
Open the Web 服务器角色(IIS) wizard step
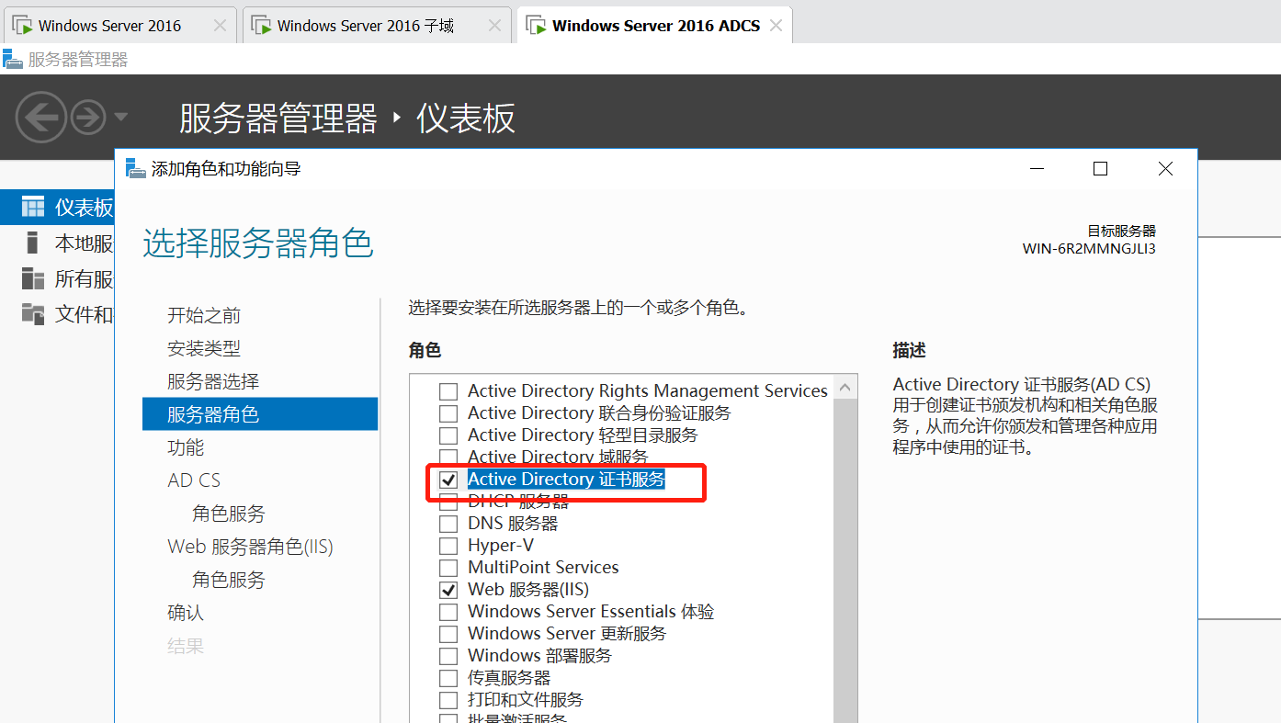[250, 547]
